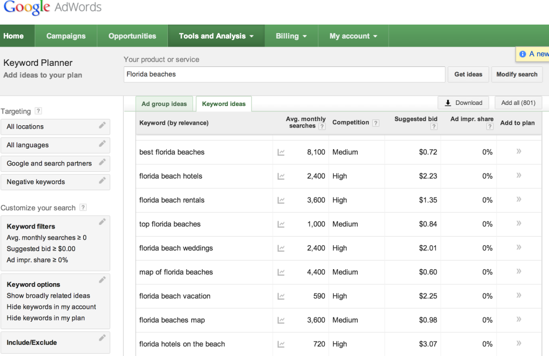Viewport: 549px width, 356px height.
Task: Add map of florida beaches to plan
Action: point(519,271)
